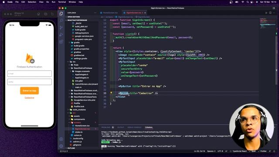Expand the components folder
The height and width of the screenshot is (157, 279).
[x=79, y=119]
